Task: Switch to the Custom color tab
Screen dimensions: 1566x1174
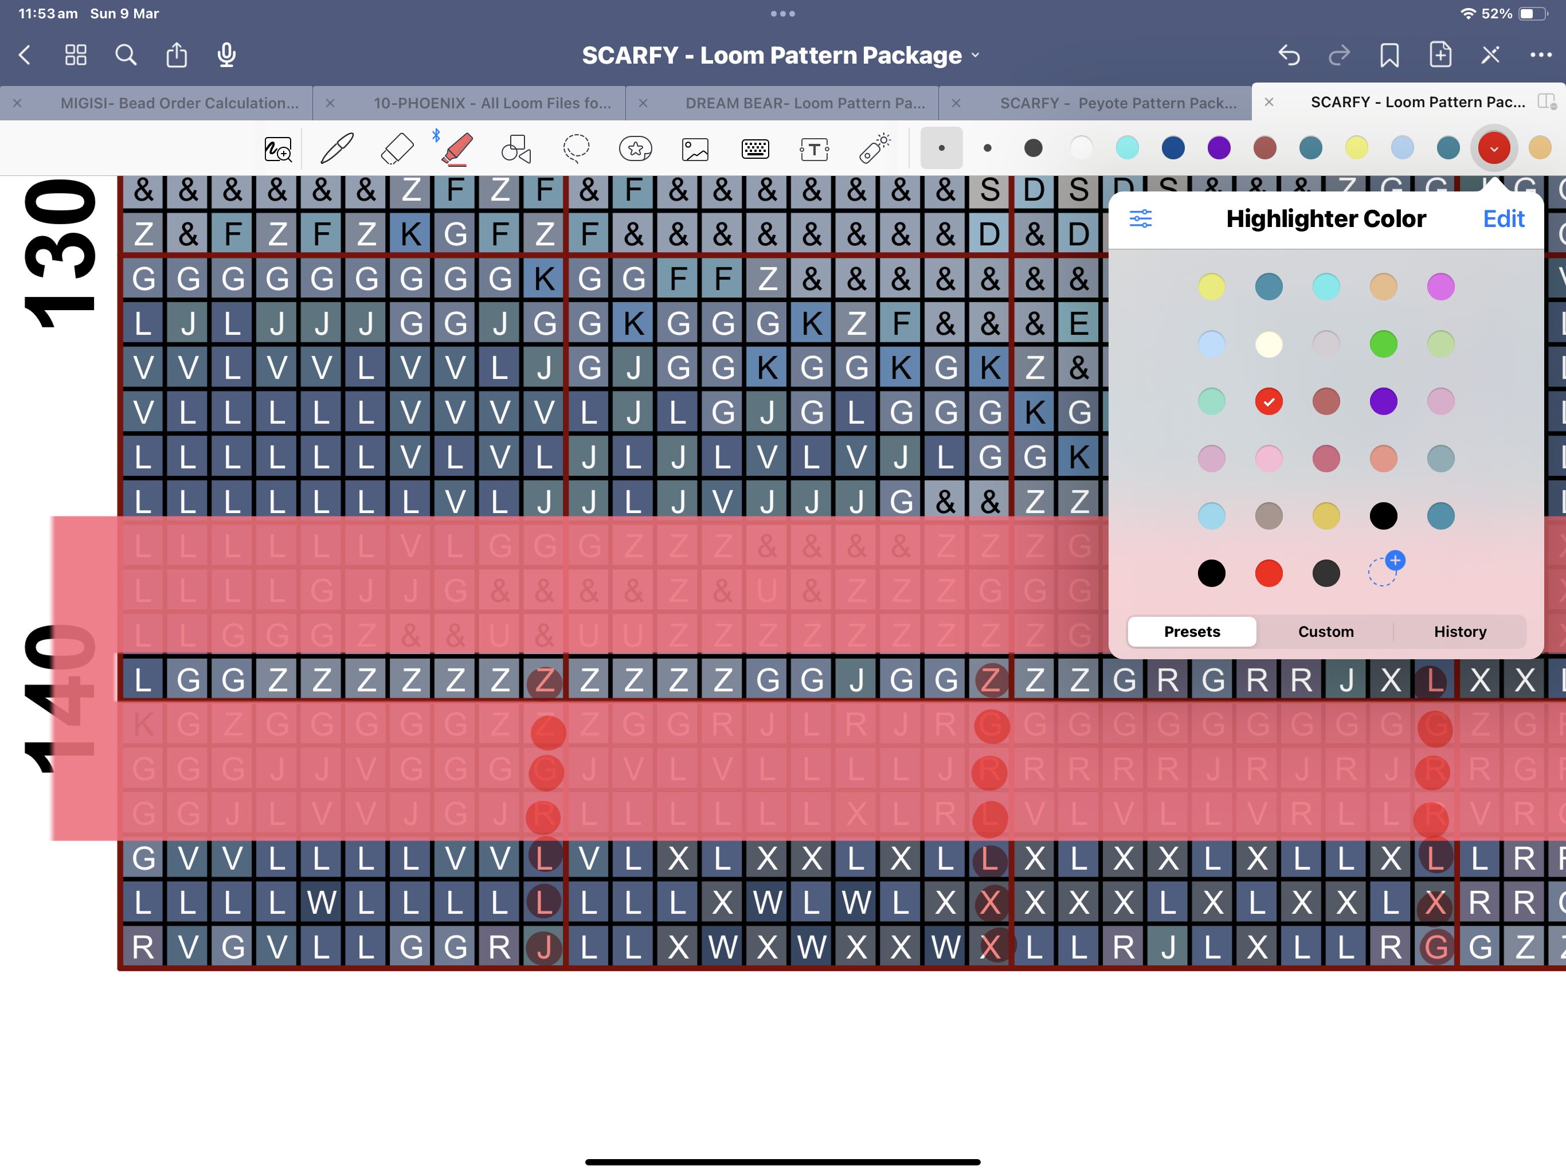Action: [x=1325, y=632]
